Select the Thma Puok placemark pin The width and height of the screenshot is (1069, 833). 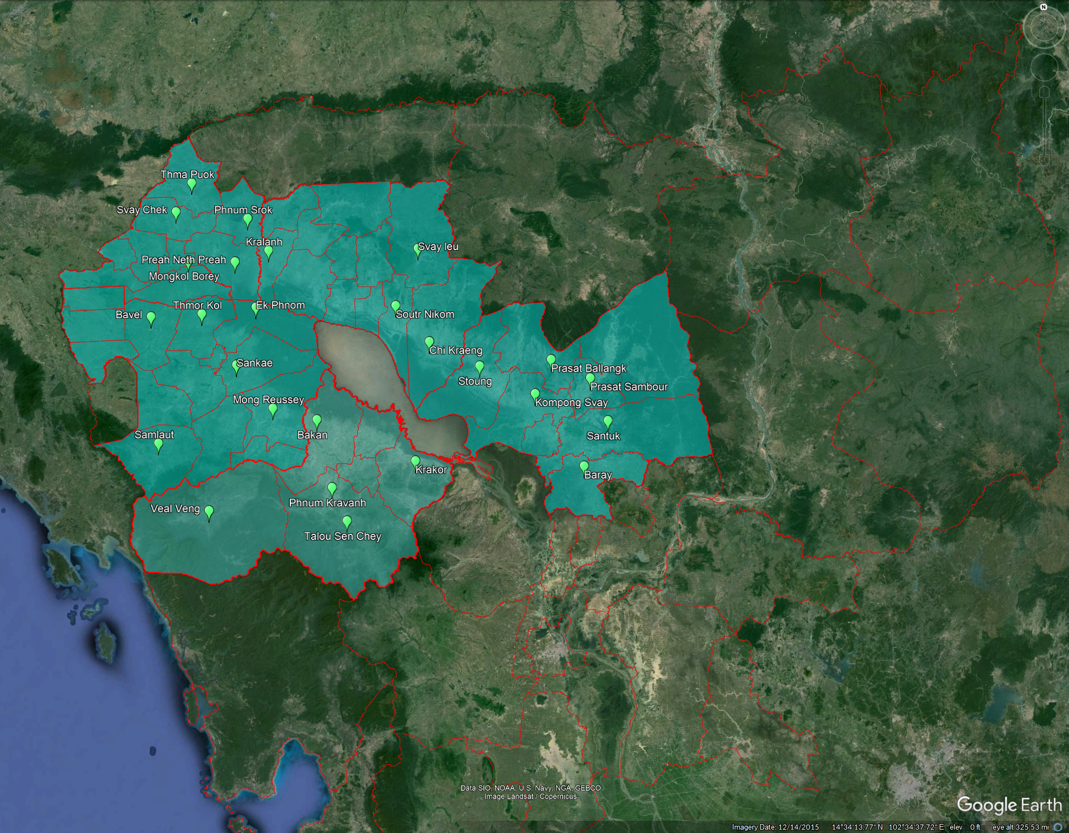192,184
